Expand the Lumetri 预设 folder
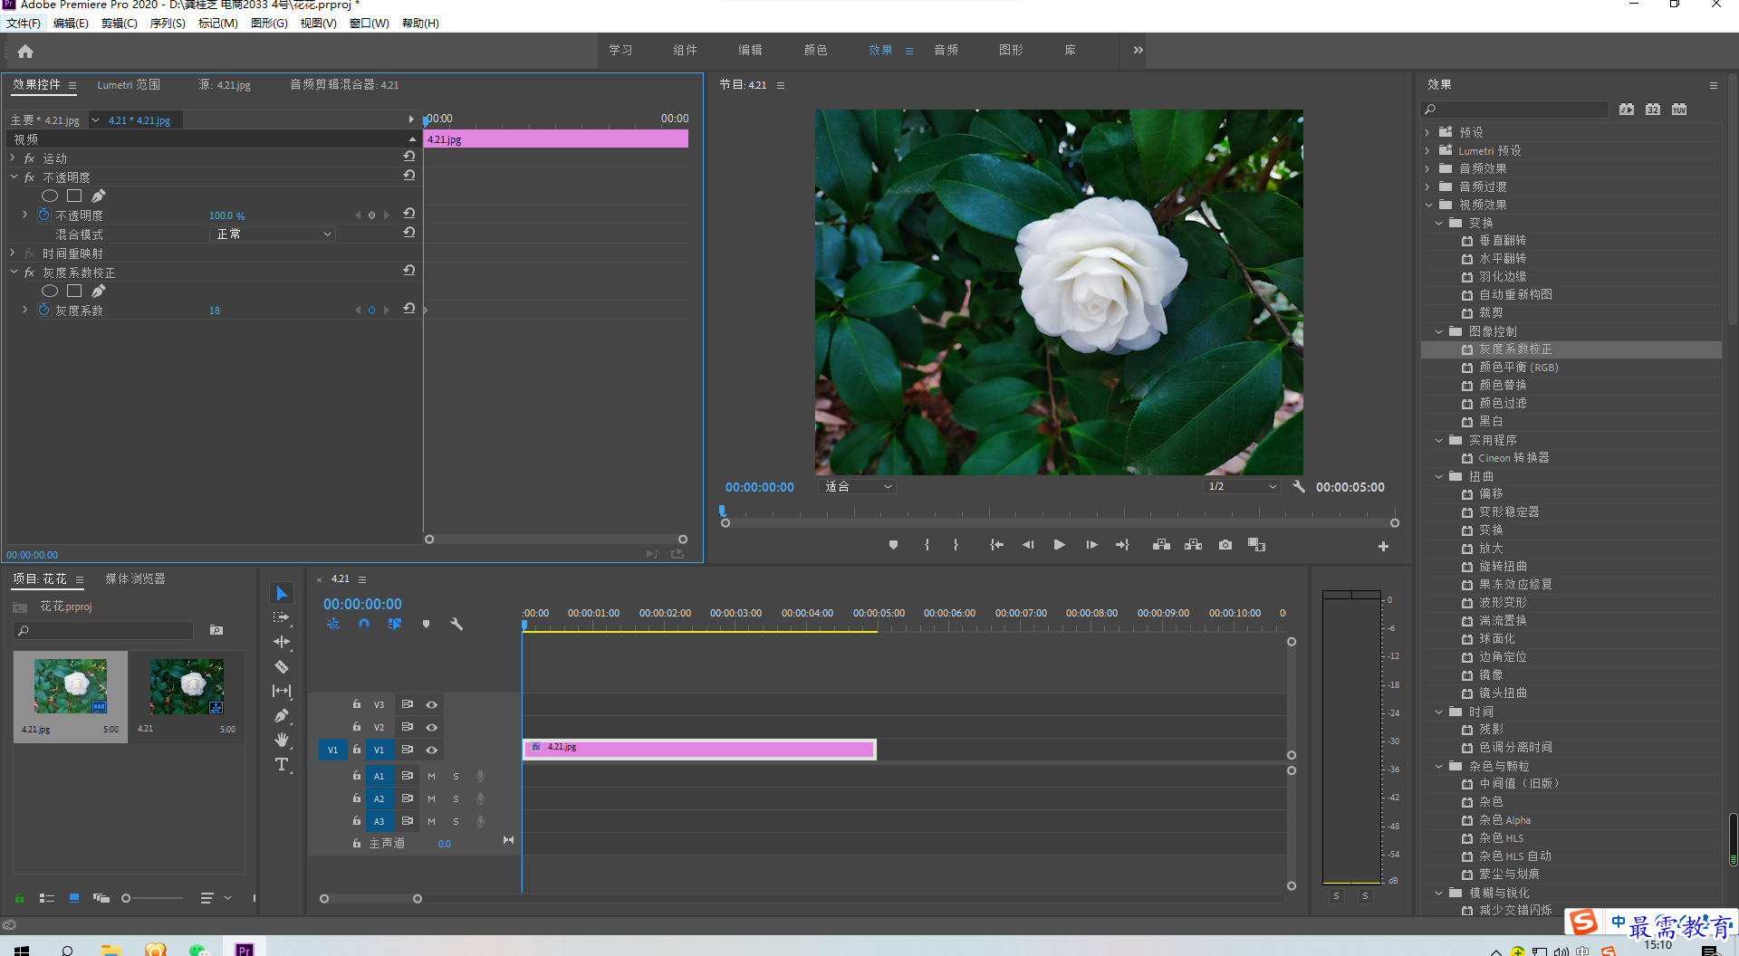The width and height of the screenshot is (1739, 956). (1427, 150)
